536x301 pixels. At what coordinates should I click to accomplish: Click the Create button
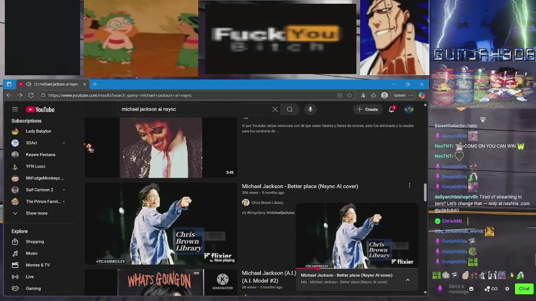pyautogui.click(x=367, y=110)
